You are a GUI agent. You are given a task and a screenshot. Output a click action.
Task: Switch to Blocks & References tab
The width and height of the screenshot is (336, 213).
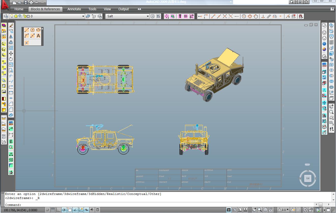click(45, 9)
